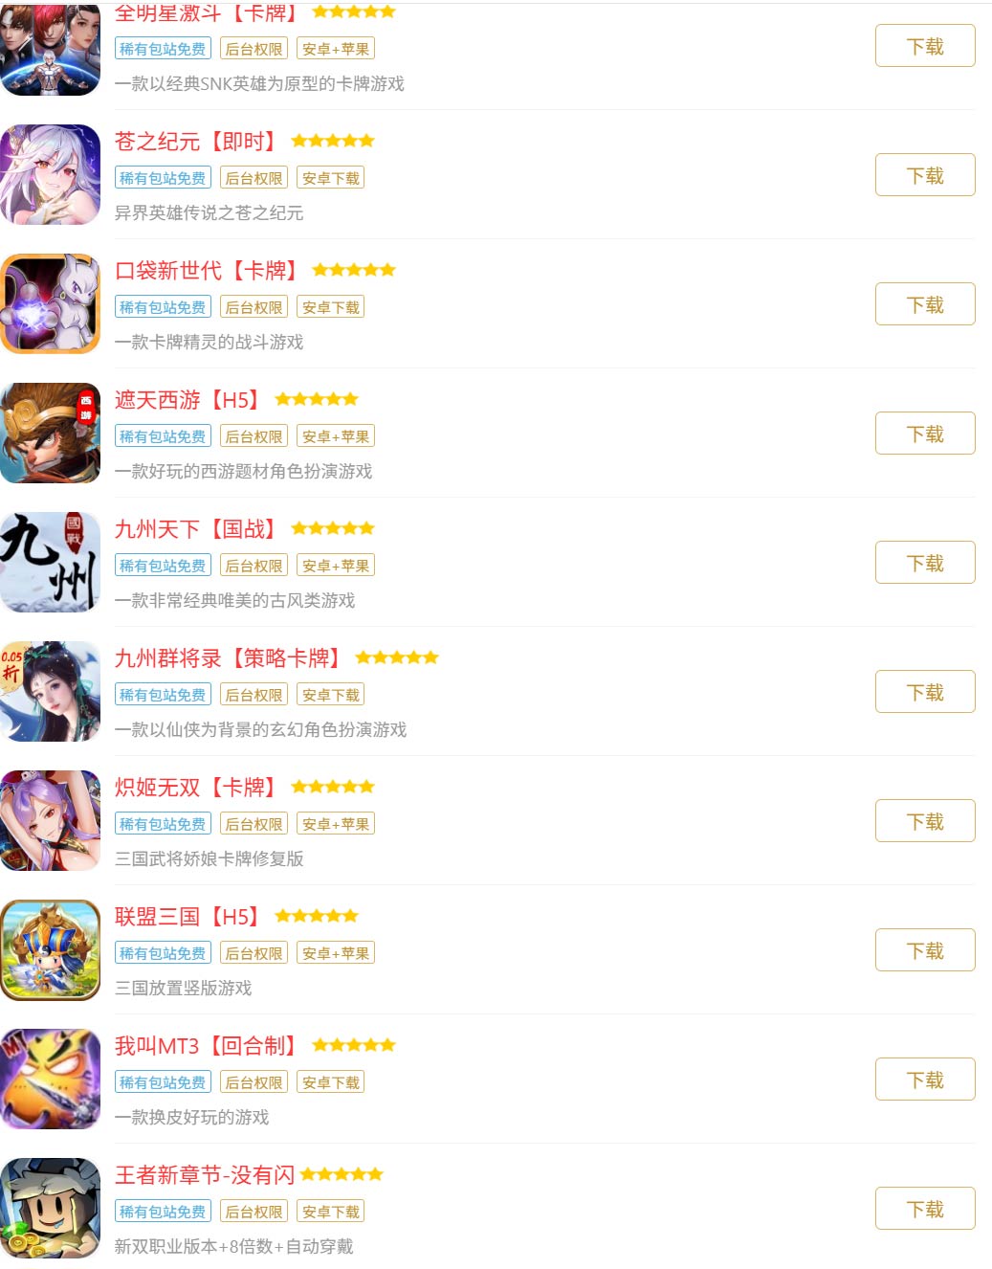The height and width of the screenshot is (1269, 992).
Task: Open the 口袋新世代 Mewtwo game icon
Action: (x=50, y=303)
